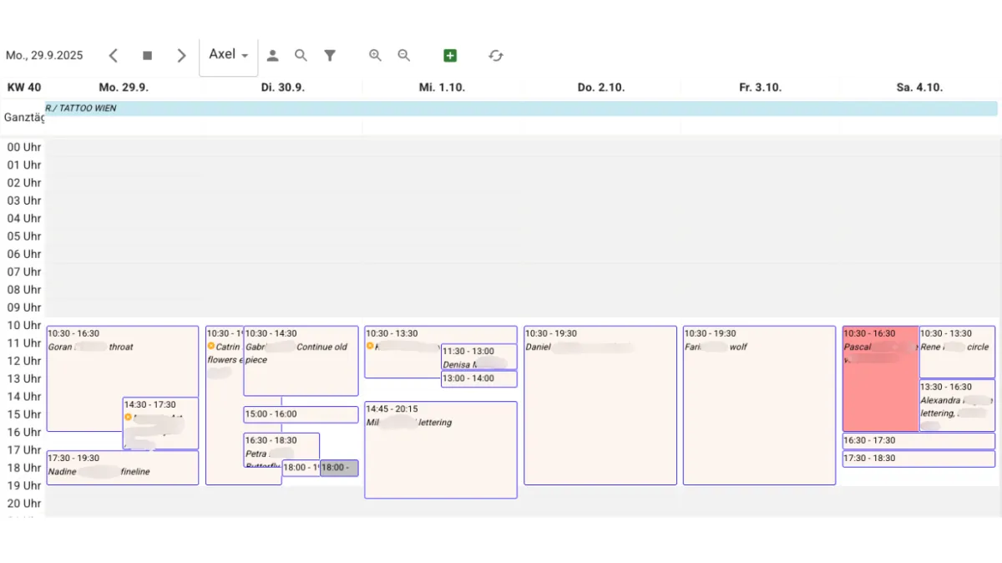Click the person icon in toolbar
1002x563 pixels.
tap(272, 56)
